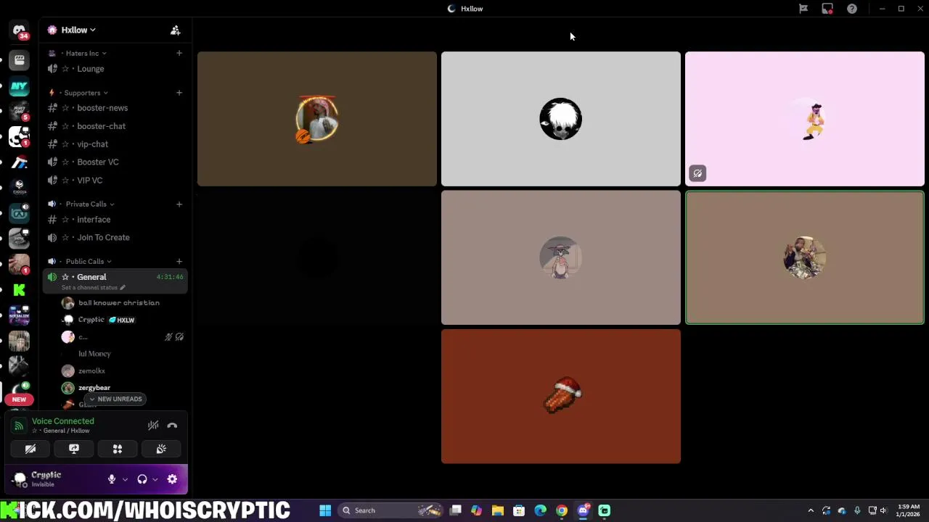Click the invite people icon beside Hxllow
This screenshot has width=929, height=522.
click(175, 30)
